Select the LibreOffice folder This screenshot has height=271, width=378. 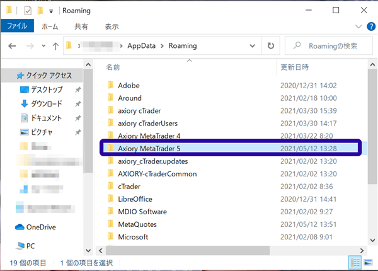point(135,199)
